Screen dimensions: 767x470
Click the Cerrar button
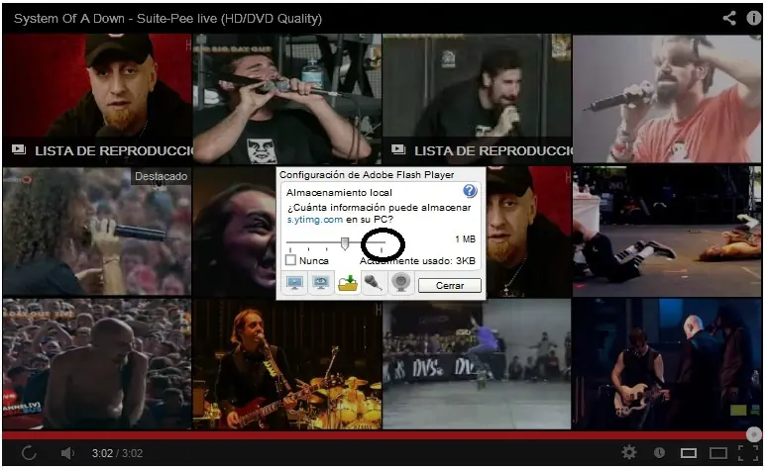point(450,285)
